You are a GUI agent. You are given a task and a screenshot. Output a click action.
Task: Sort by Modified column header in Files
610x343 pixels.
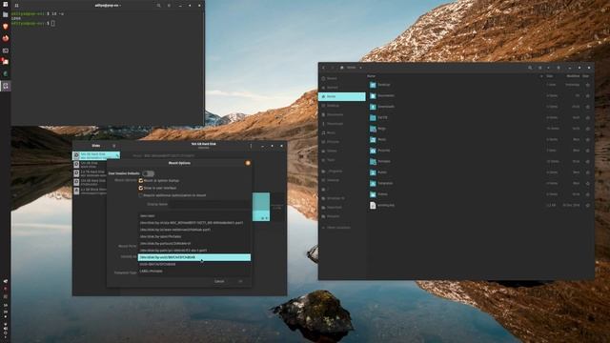[573, 76]
